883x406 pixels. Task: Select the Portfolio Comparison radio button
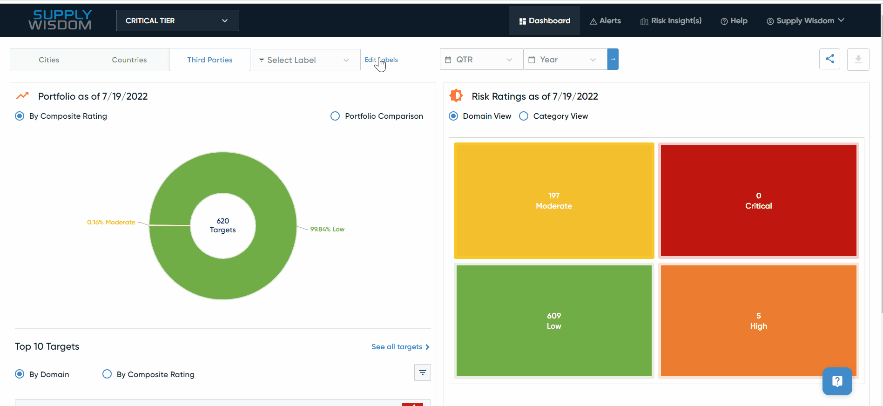click(335, 116)
